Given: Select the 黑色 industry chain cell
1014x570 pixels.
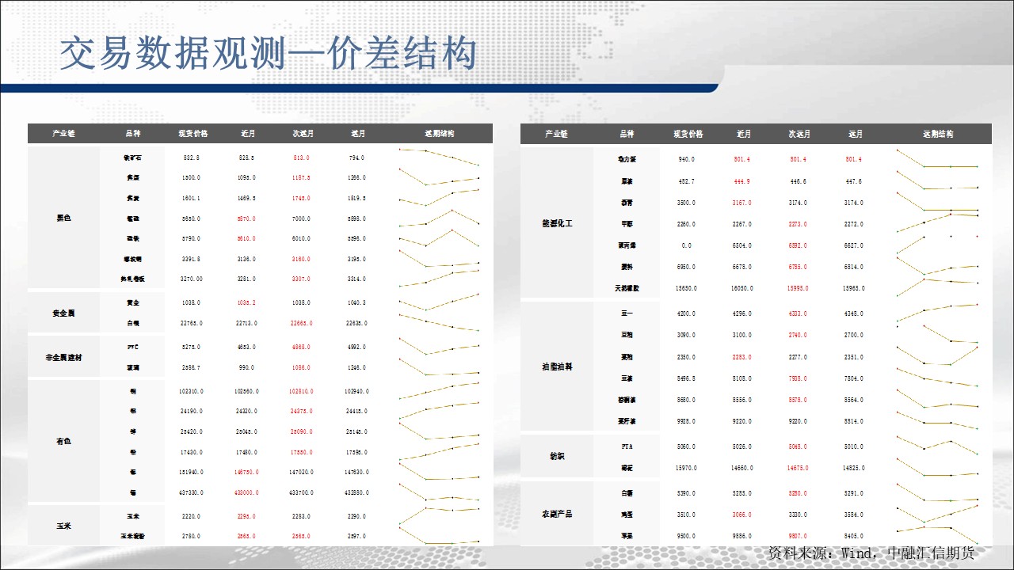Looking at the screenshot, I should coord(63,218).
